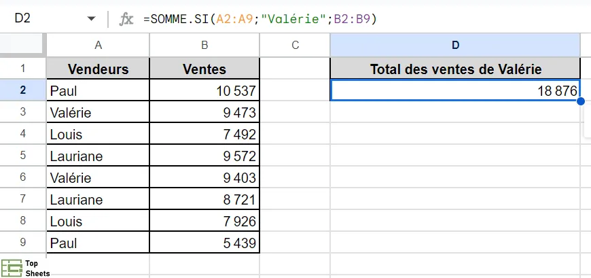Select the Lauriane cell in row 7
Screen dimensions: 591x278
point(98,199)
